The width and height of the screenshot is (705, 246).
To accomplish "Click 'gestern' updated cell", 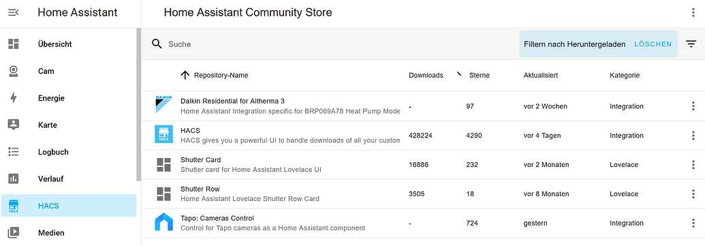I will coord(535,223).
